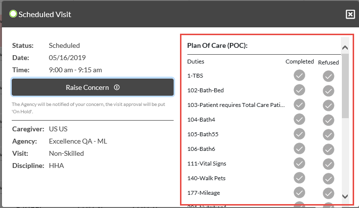The height and width of the screenshot is (208, 359).
Task: Check Completed for 177-Mileage
Action: (x=299, y=192)
